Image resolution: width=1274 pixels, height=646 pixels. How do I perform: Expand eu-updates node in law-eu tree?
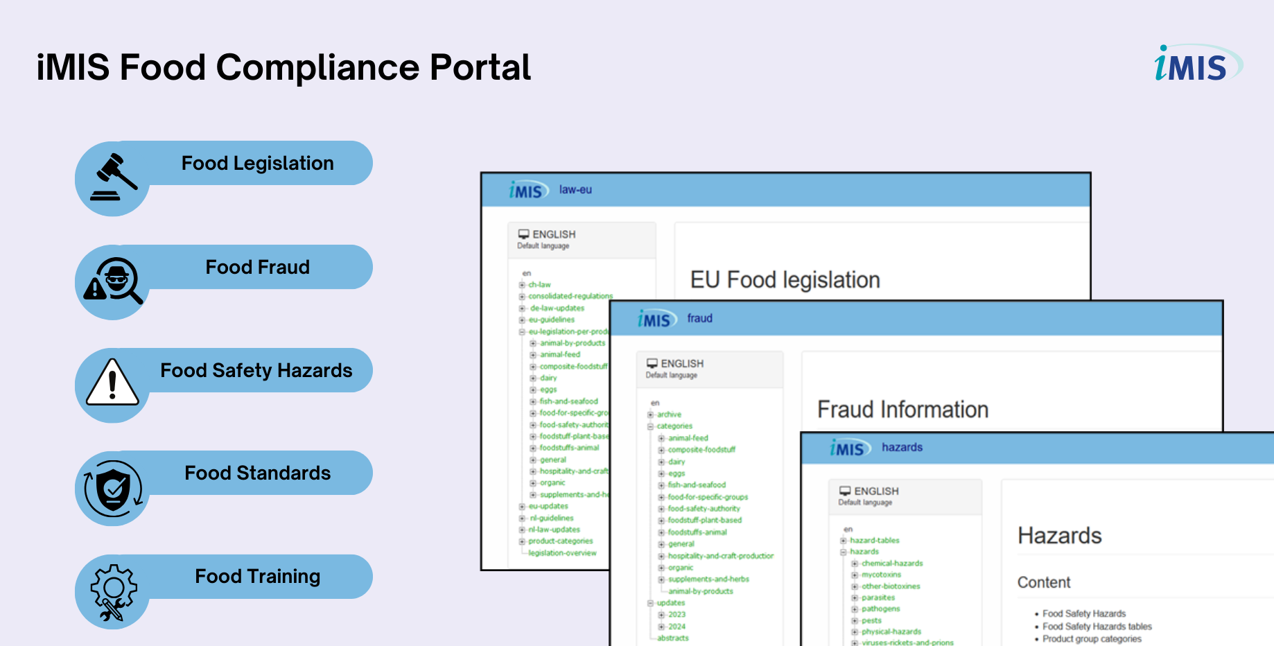point(522,507)
